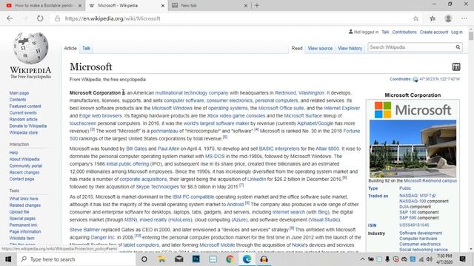Click the page vertical scrollbar thumb
The height and width of the screenshot is (266, 474).
tap(471, 35)
